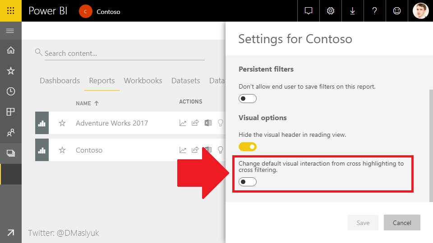Open the help question mark icon
This screenshot has width=433, height=243.
(x=374, y=11)
